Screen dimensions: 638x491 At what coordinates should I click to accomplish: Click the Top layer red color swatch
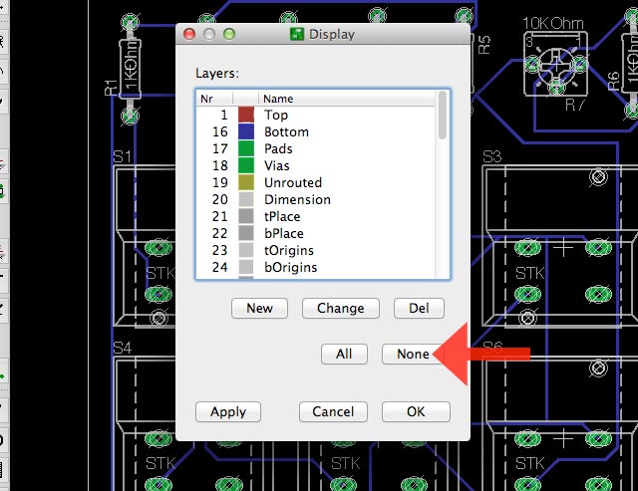[x=246, y=116]
